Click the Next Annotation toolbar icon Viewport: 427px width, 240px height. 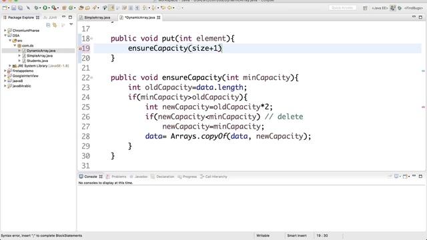145,8
